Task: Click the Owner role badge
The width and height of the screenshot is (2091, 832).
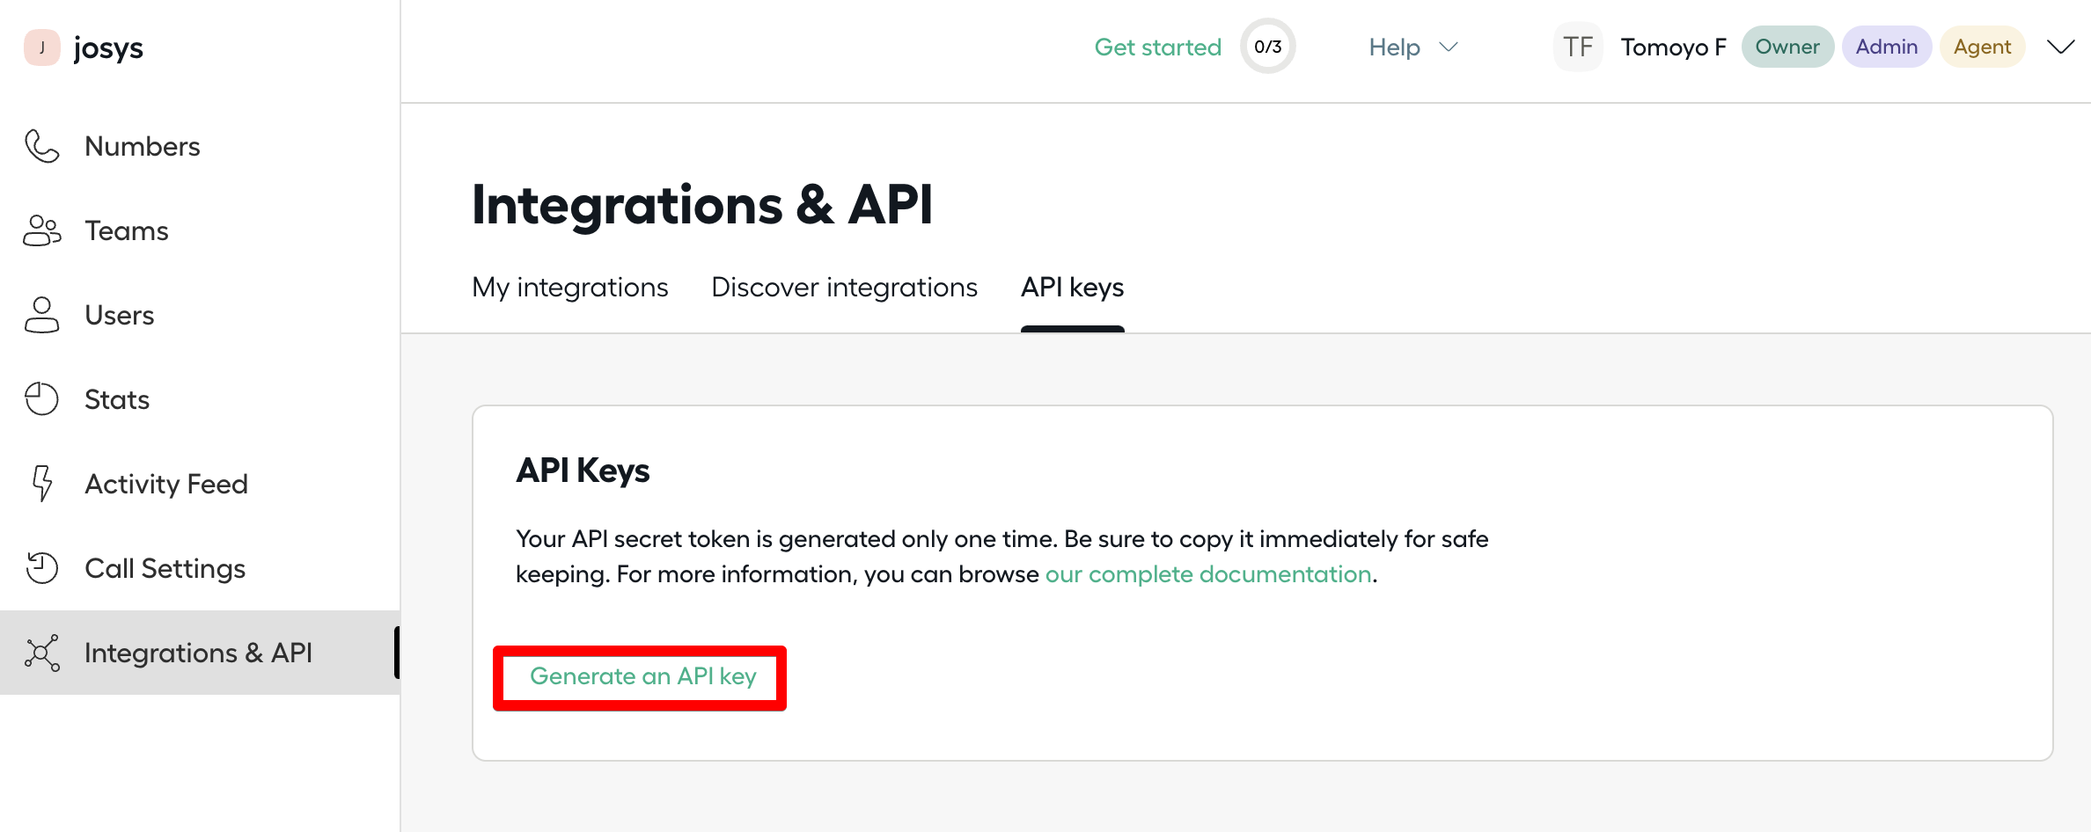Action: (x=1787, y=47)
